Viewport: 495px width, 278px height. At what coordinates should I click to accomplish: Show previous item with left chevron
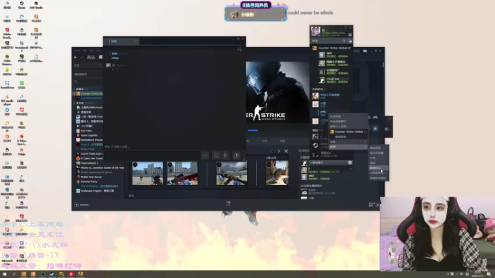click(272, 151)
